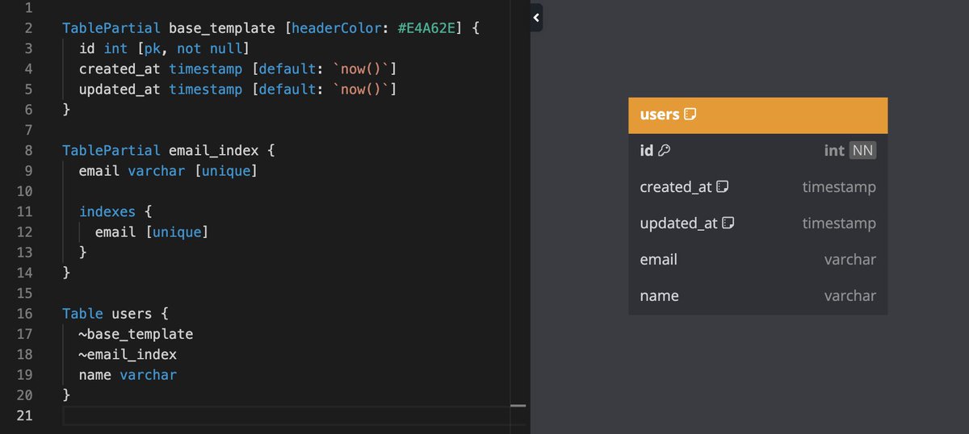The height and width of the screenshot is (434, 969).
Task: Click the ~email_index reference on line 18
Action: (x=128, y=354)
